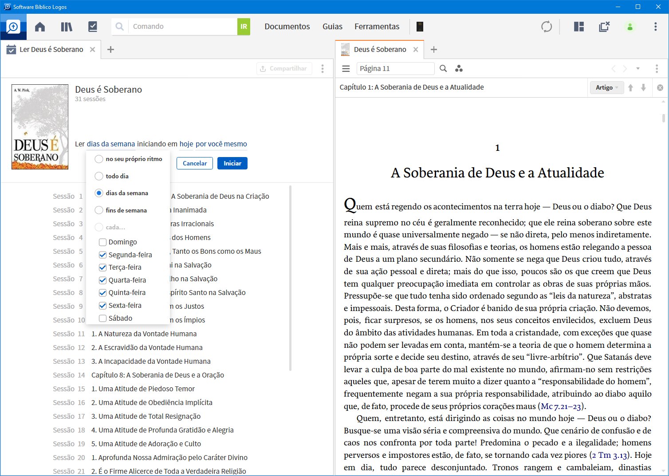The width and height of the screenshot is (669, 476).
Task: Click the forward navigation arrow in book panel
Action: click(625, 69)
